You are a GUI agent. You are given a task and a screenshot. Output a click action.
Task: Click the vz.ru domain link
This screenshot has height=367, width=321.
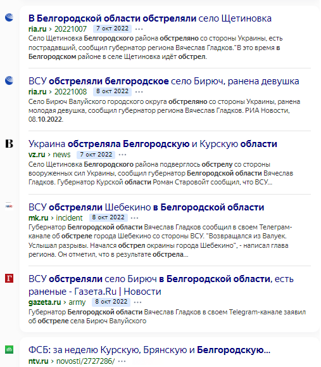[37, 155]
